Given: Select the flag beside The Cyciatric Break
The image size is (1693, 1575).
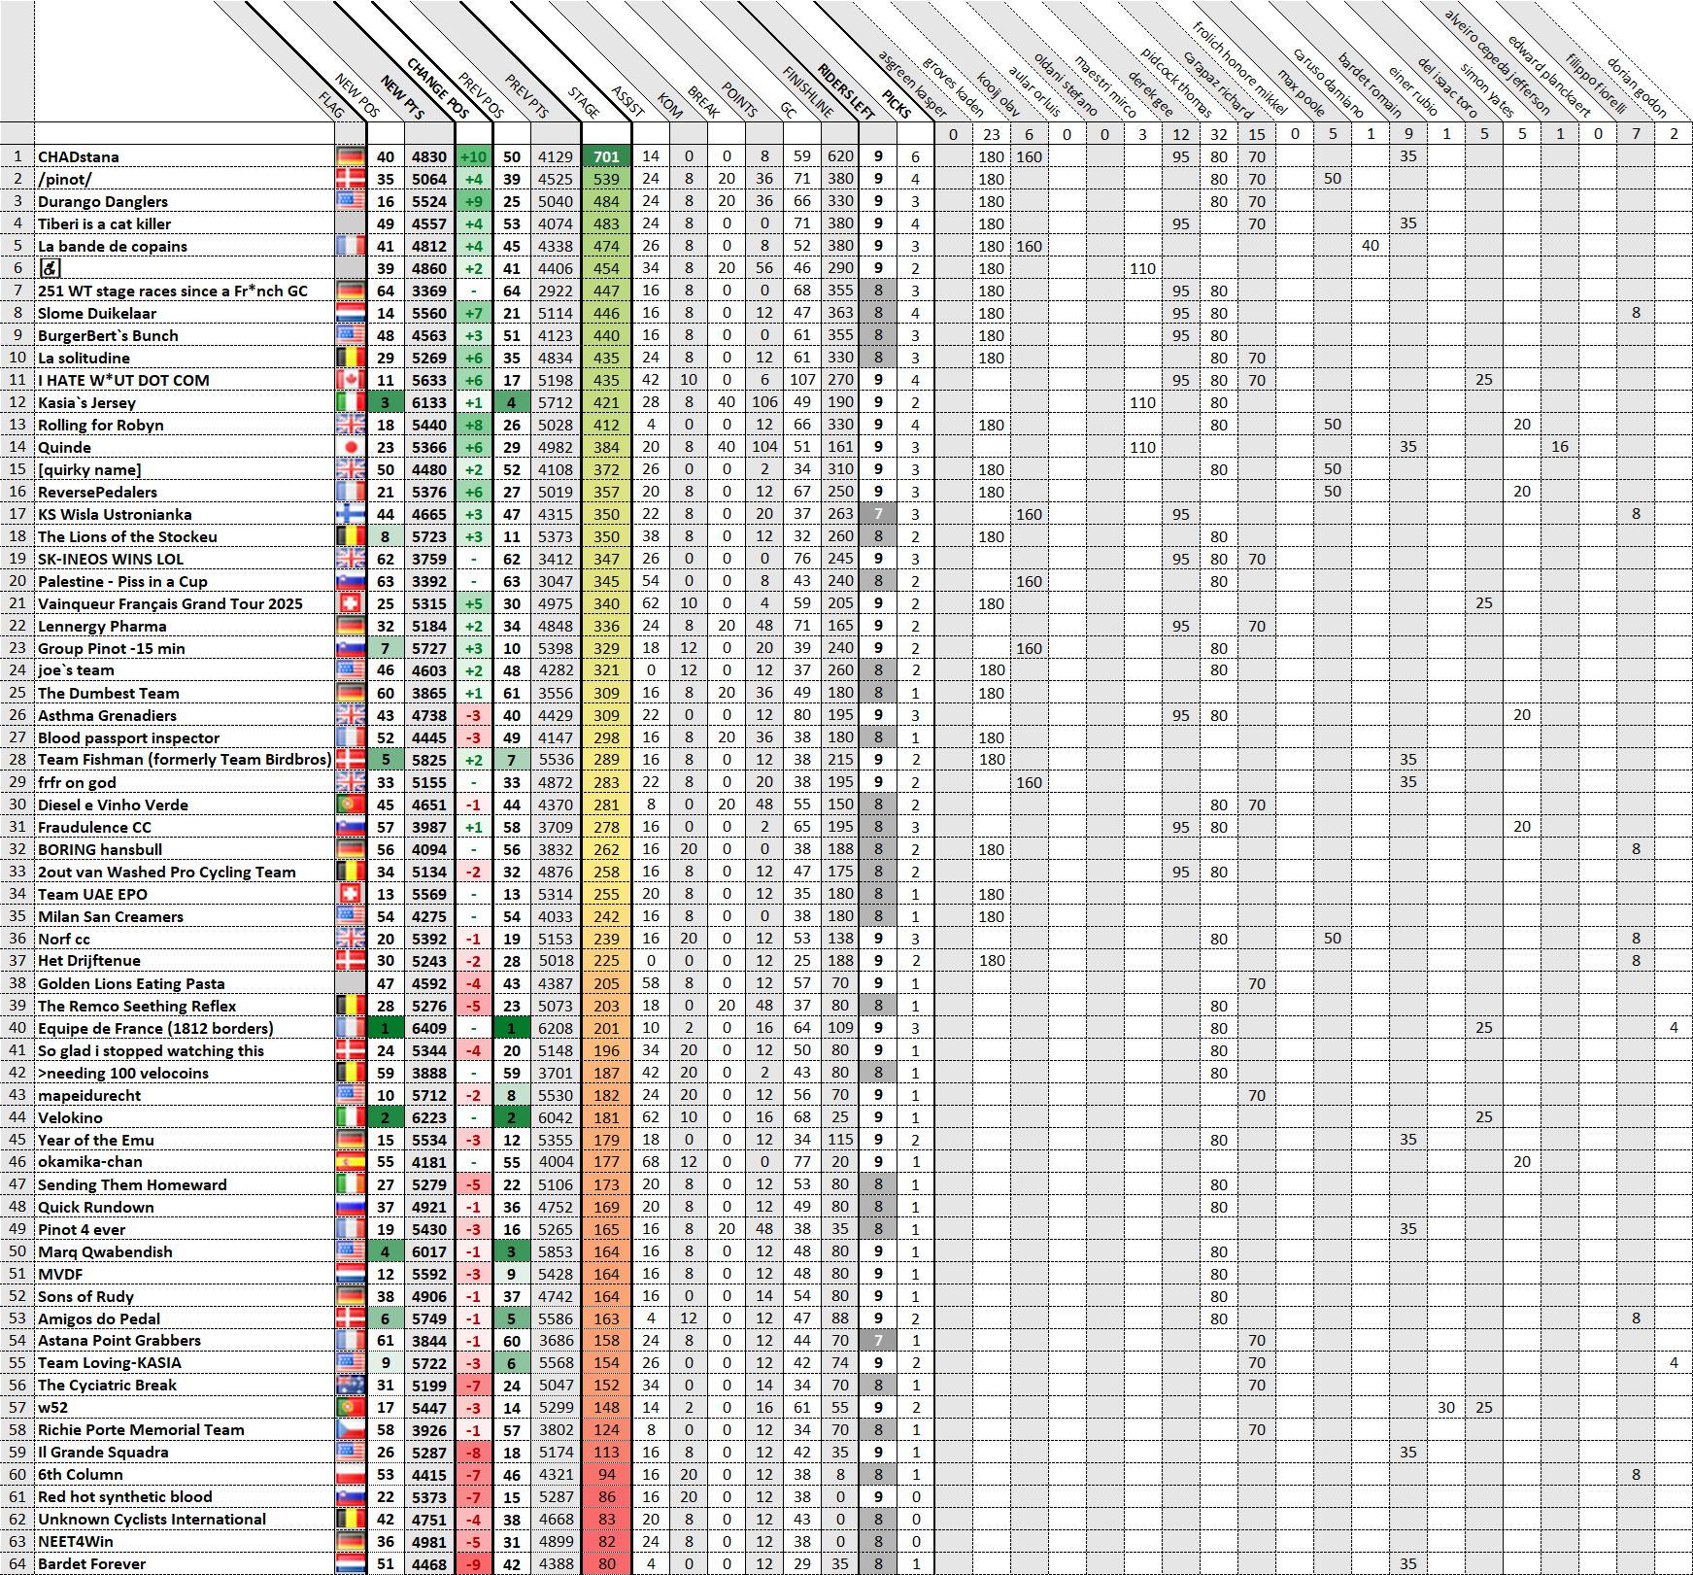Looking at the screenshot, I should [x=350, y=1386].
